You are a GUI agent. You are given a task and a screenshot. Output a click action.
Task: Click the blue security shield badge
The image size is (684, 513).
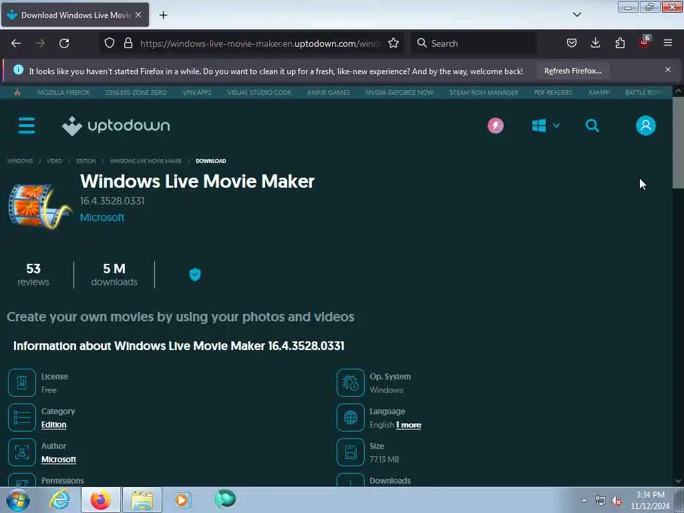[x=194, y=275]
